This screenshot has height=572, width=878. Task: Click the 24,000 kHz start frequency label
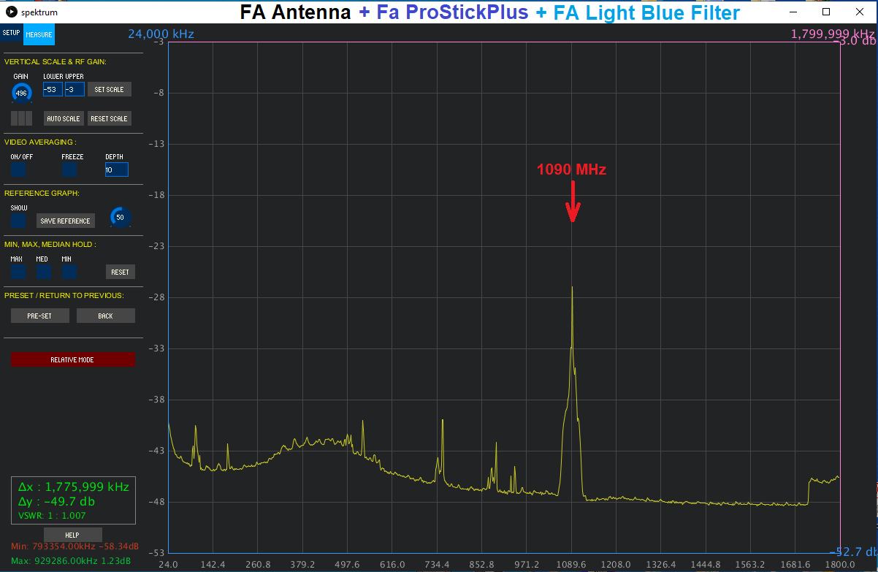pos(161,34)
